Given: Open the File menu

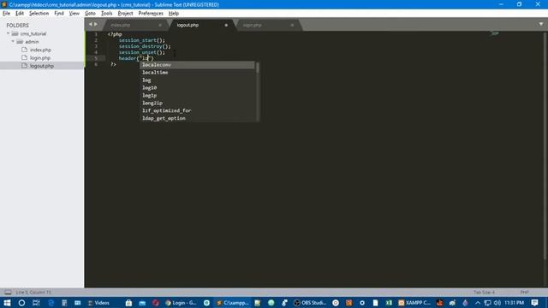Looking at the screenshot, I should pos(6,14).
